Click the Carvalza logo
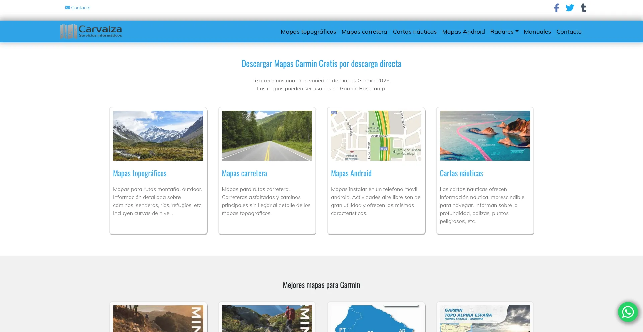643x332 pixels. [91, 31]
